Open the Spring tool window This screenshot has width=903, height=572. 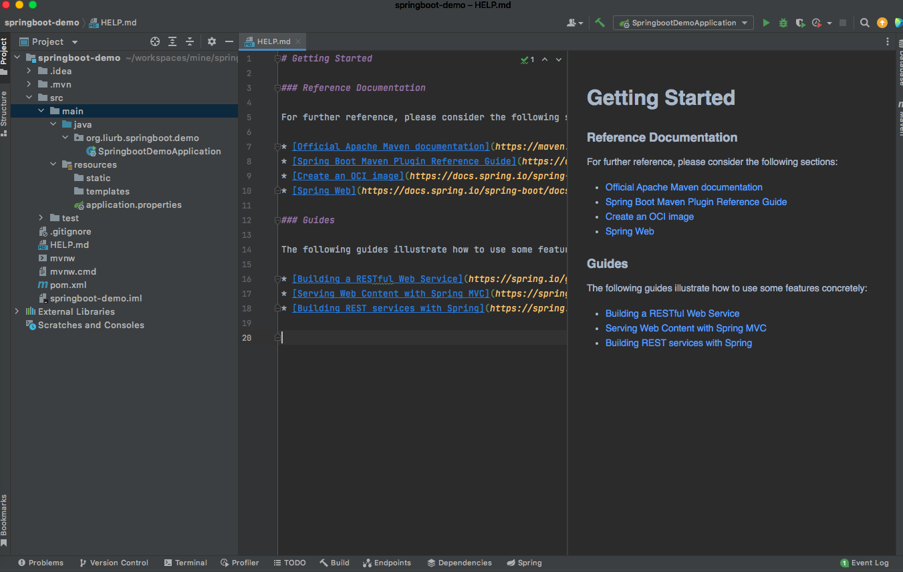click(524, 563)
